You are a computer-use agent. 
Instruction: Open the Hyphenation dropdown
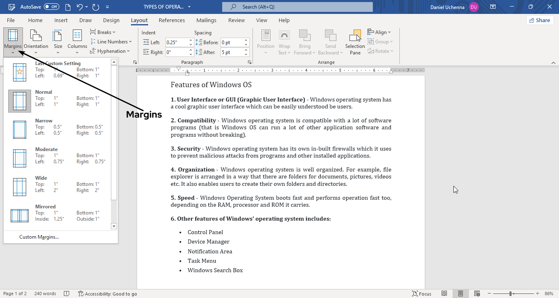coord(110,51)
